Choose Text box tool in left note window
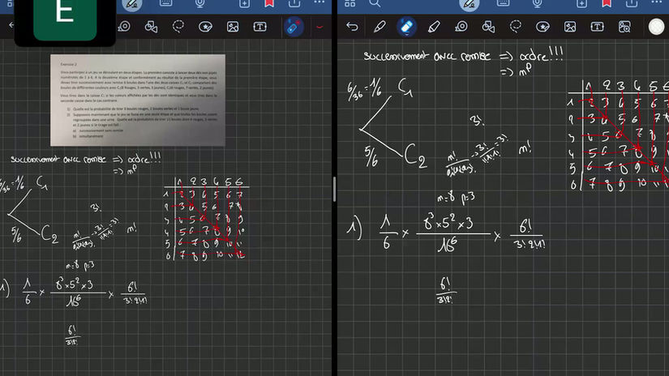 tap(259, 27)
